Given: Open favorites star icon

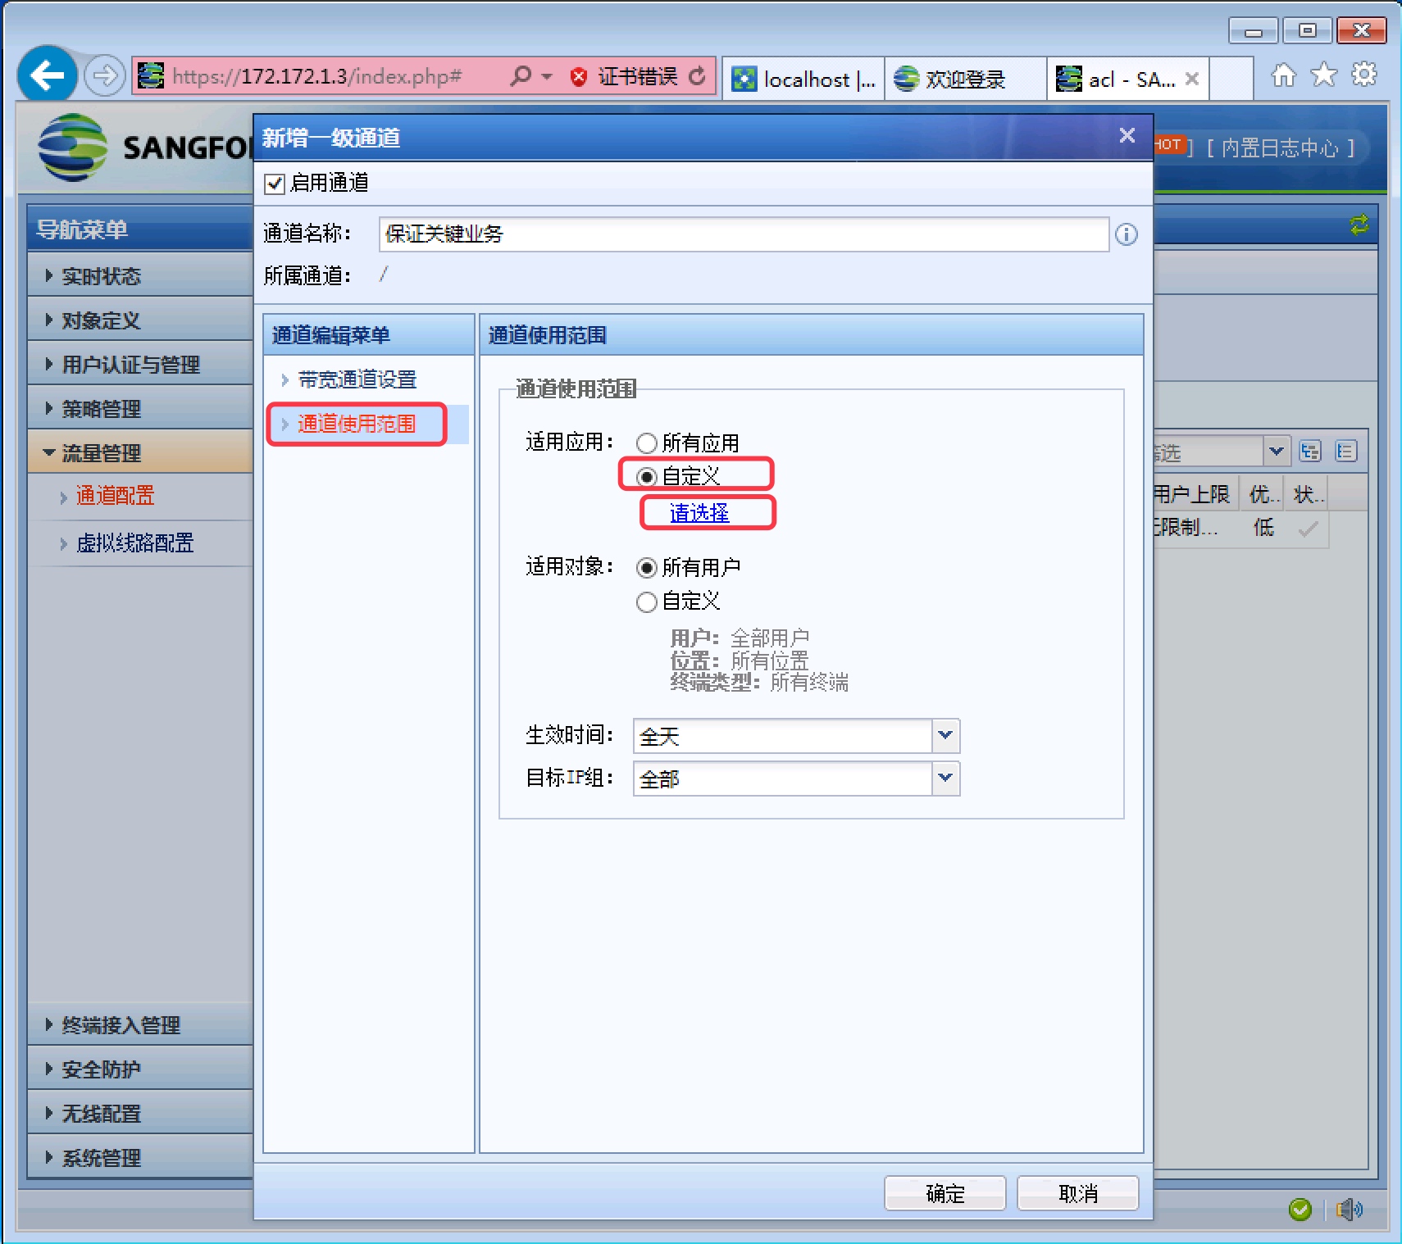Looking at the screenshot, I should tap(1324, 75).
